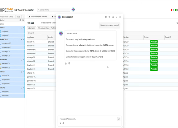Open sidebar more options vertical dots

(x=23, y=17)
